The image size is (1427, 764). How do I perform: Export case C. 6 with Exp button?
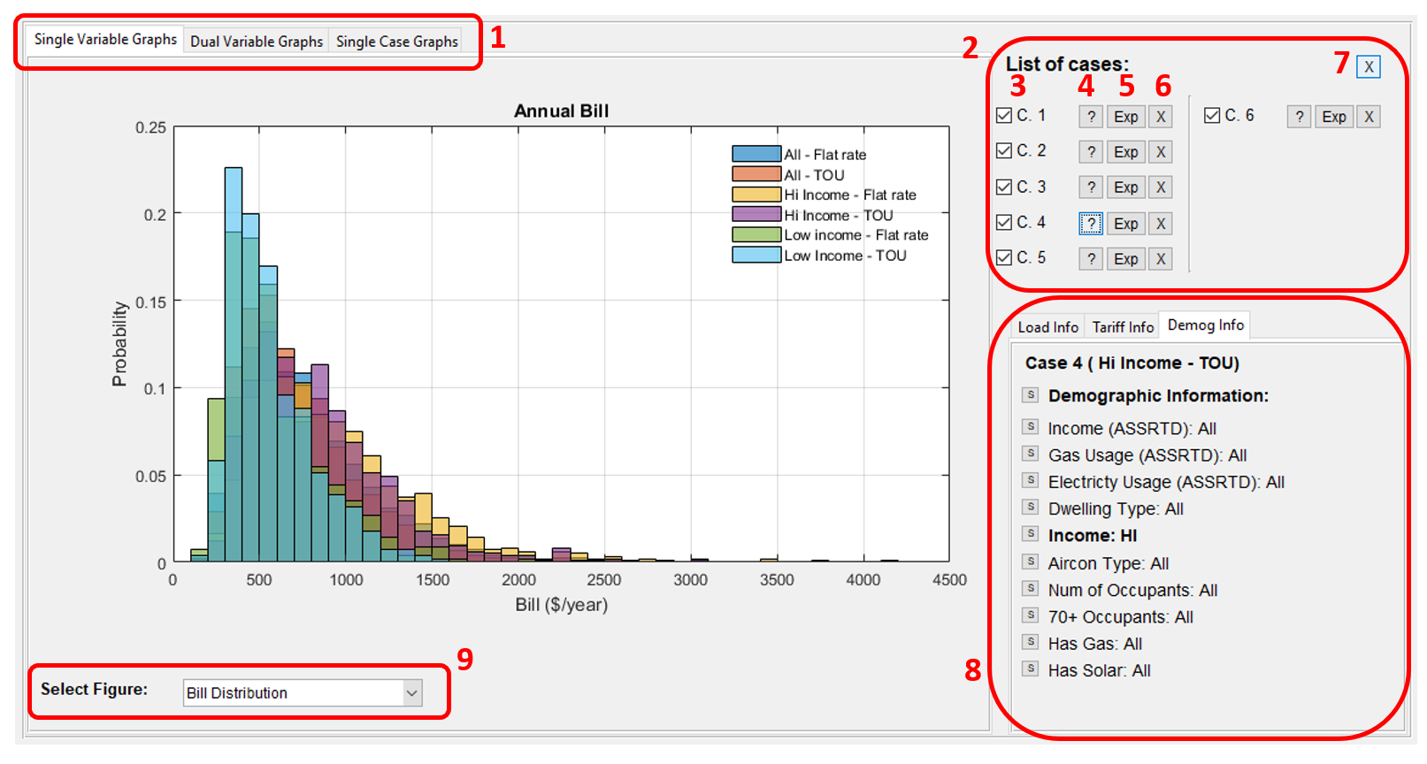click(x=1334, y=117)
